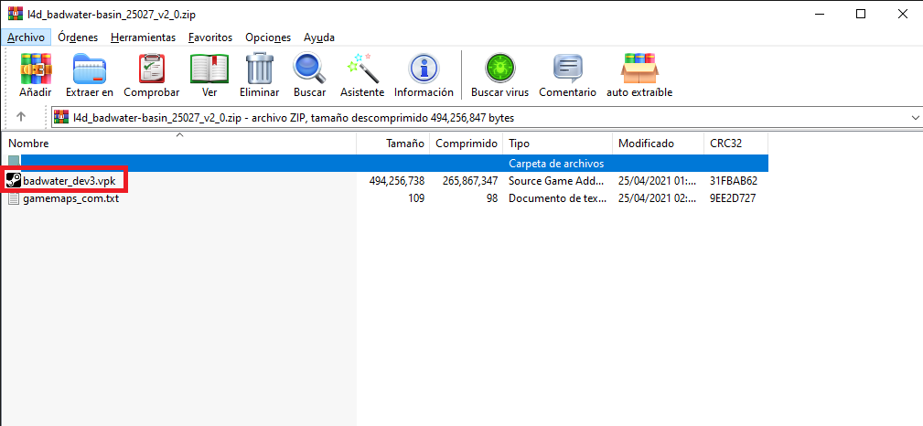The height and width of the screenshot is (426, 923).
Task: Click the text document icon of gamemaps_com.txt
Action: [14, 198]
